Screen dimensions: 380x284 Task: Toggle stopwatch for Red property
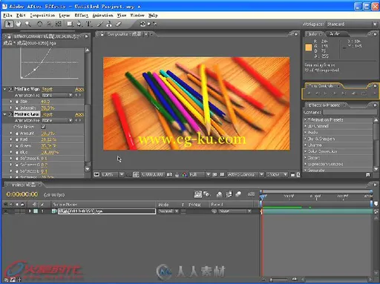click(17, 139)
